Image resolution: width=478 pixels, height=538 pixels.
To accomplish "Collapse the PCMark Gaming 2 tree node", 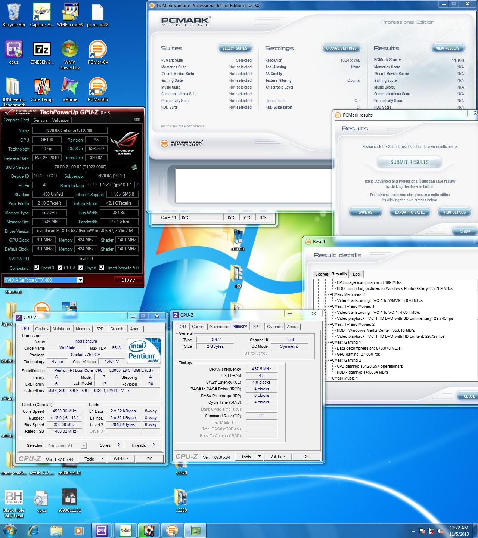I will 325,360.
